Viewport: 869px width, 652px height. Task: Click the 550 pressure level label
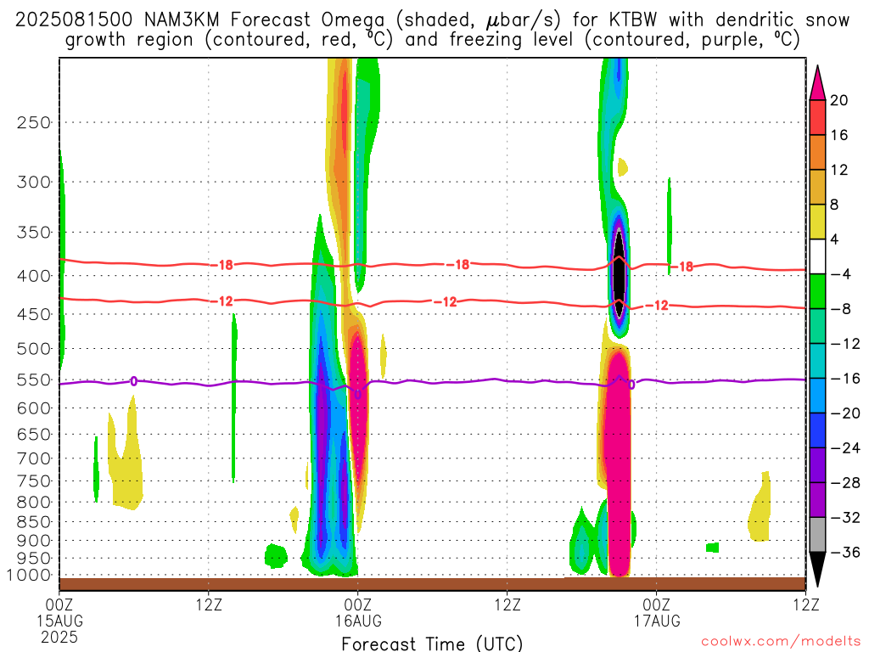pyautogui.click(x=34, y=379)
